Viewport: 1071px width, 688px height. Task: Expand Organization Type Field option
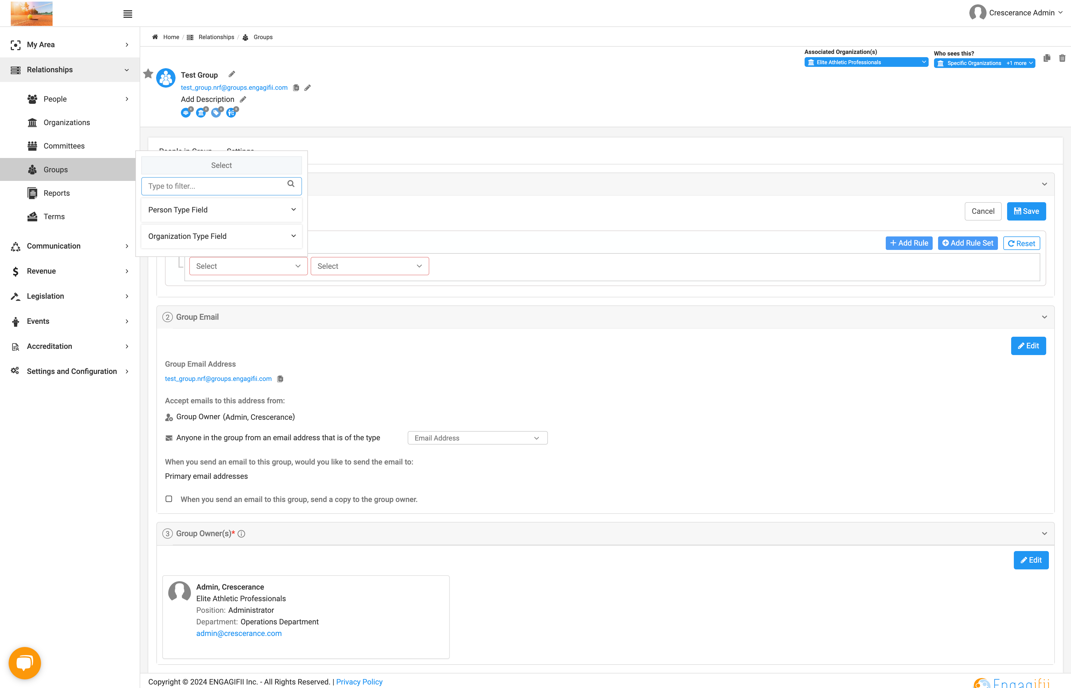click(x=222, y=236)
